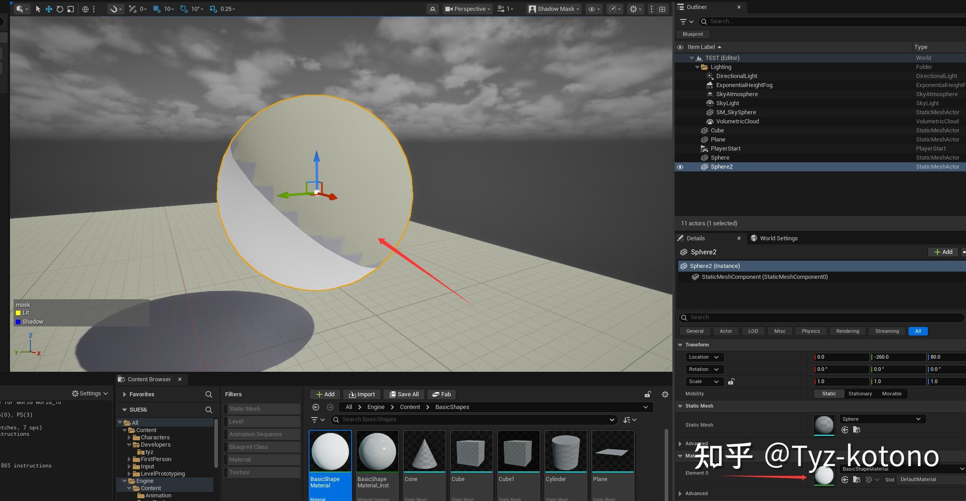Switch to the Physics category in Details
The height and width of the screenshot is (501, 966).
click(x=811, y=331)
